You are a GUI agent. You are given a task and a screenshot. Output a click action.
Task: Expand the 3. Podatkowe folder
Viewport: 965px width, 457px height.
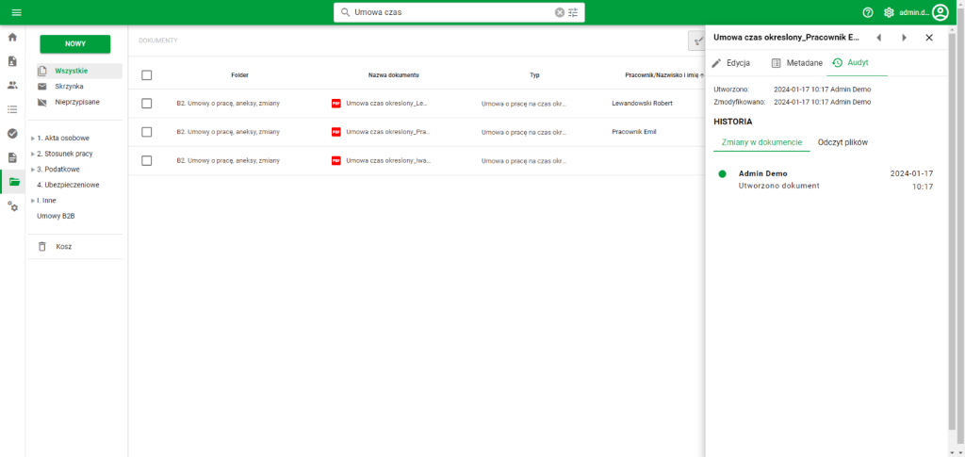33,169
